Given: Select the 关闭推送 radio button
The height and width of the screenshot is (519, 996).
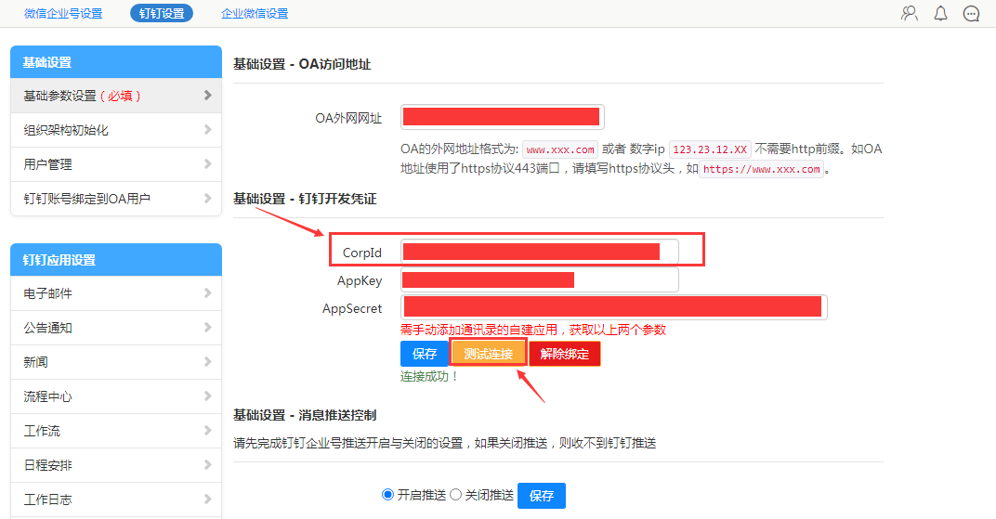Looking at the screenshot, I should tap(455, 495).
